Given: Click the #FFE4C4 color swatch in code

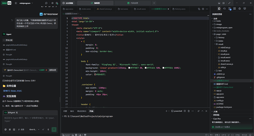Looking at the screenshot, I should 146,68.
